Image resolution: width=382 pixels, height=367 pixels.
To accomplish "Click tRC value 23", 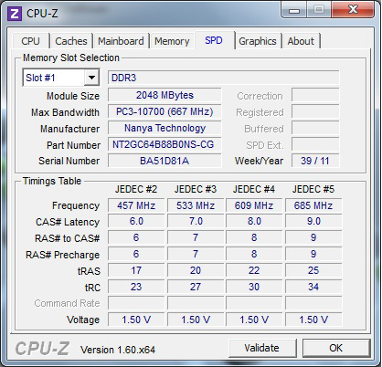I will [x=136, y=287].
